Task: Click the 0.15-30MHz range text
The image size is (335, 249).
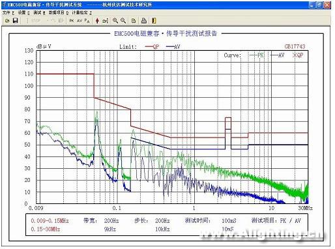Action: click(46, 229)
